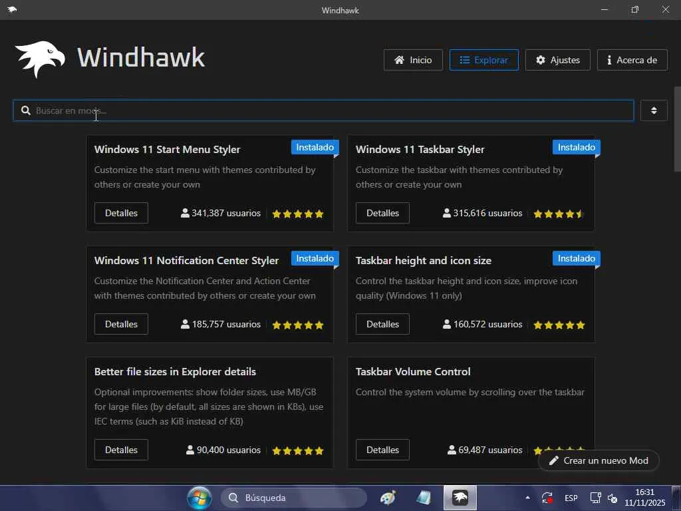This screenshot has height=511, width=681.
Task: Click the Windhawk taskbar icon
Action: coord(460,498)
